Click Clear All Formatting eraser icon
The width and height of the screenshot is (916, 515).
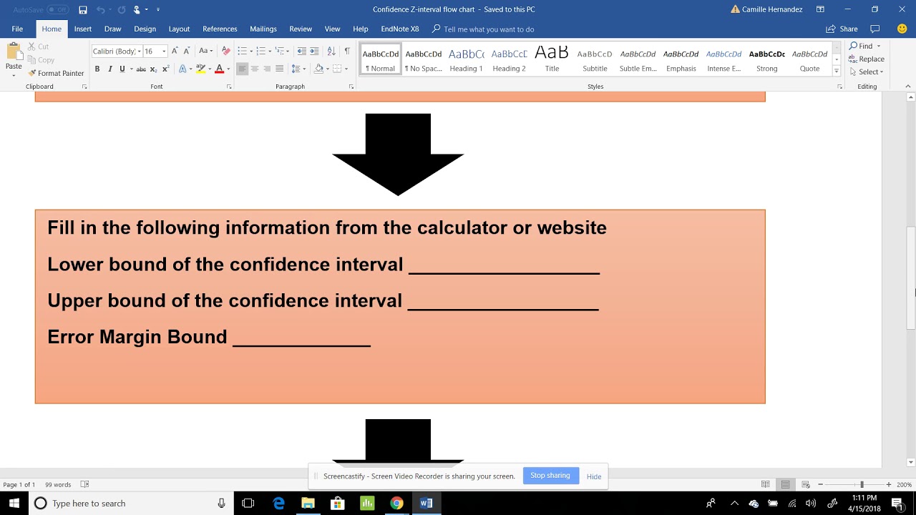click(226, 51)
